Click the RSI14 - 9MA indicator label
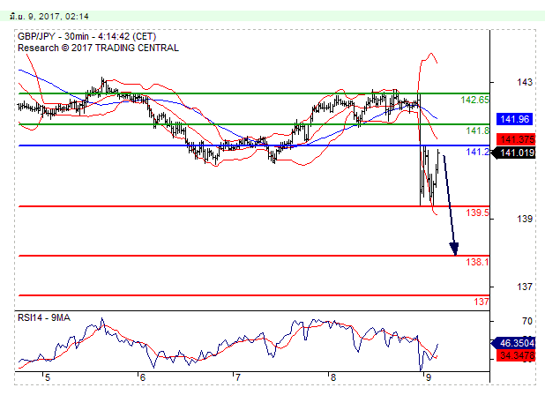Image resolution: width=545 pixels, height=395 pixels. coord(47,317)
